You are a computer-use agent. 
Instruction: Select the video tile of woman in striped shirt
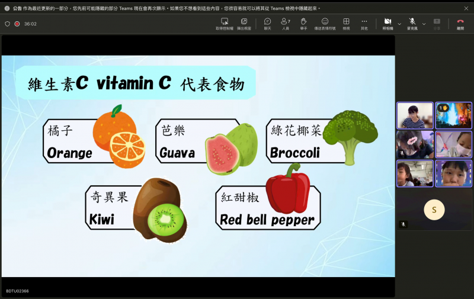tap(415, 115)
